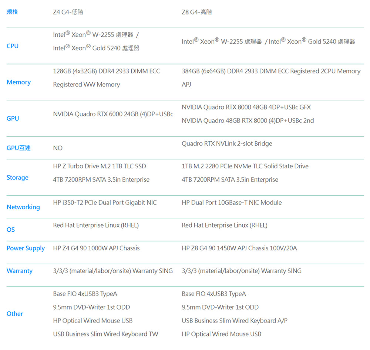The width and height of the screenshot is (370, 350).
Task: Click USB Business Slim Wired Keyboard TW text
Action: [105, 334]
